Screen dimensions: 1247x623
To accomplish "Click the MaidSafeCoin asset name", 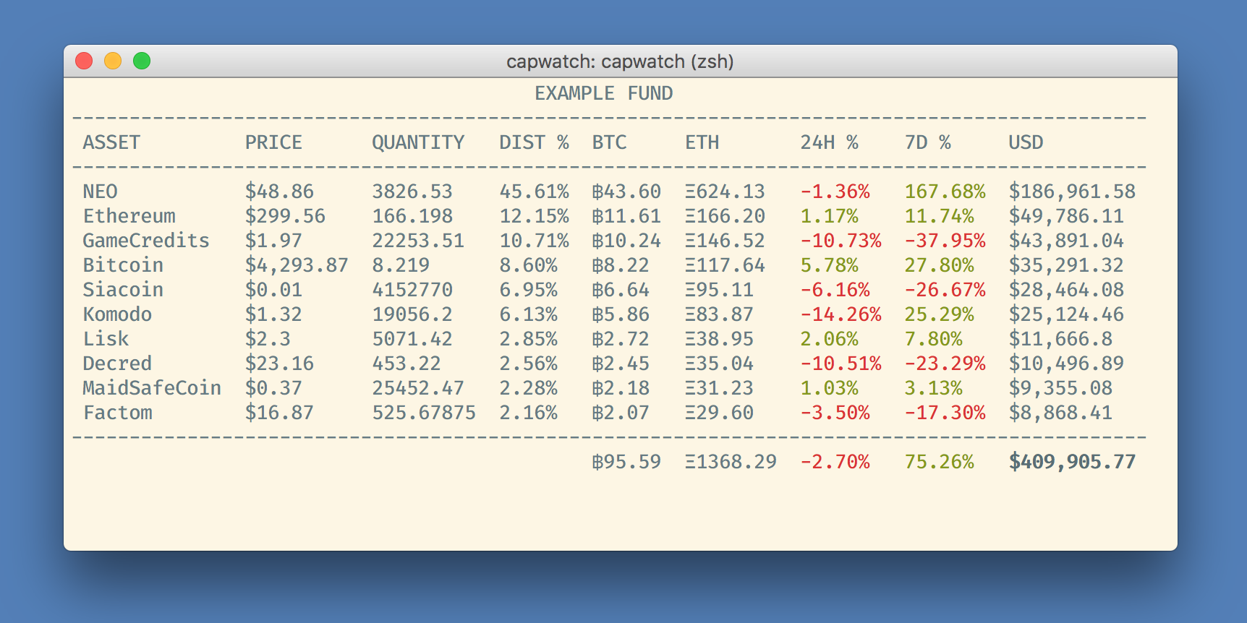I will tap(152, 388).
